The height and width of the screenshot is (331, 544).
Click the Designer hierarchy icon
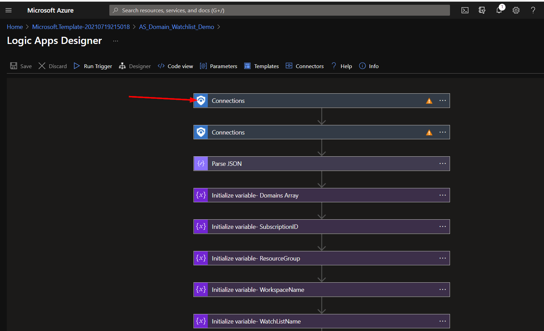click(122, 66)
